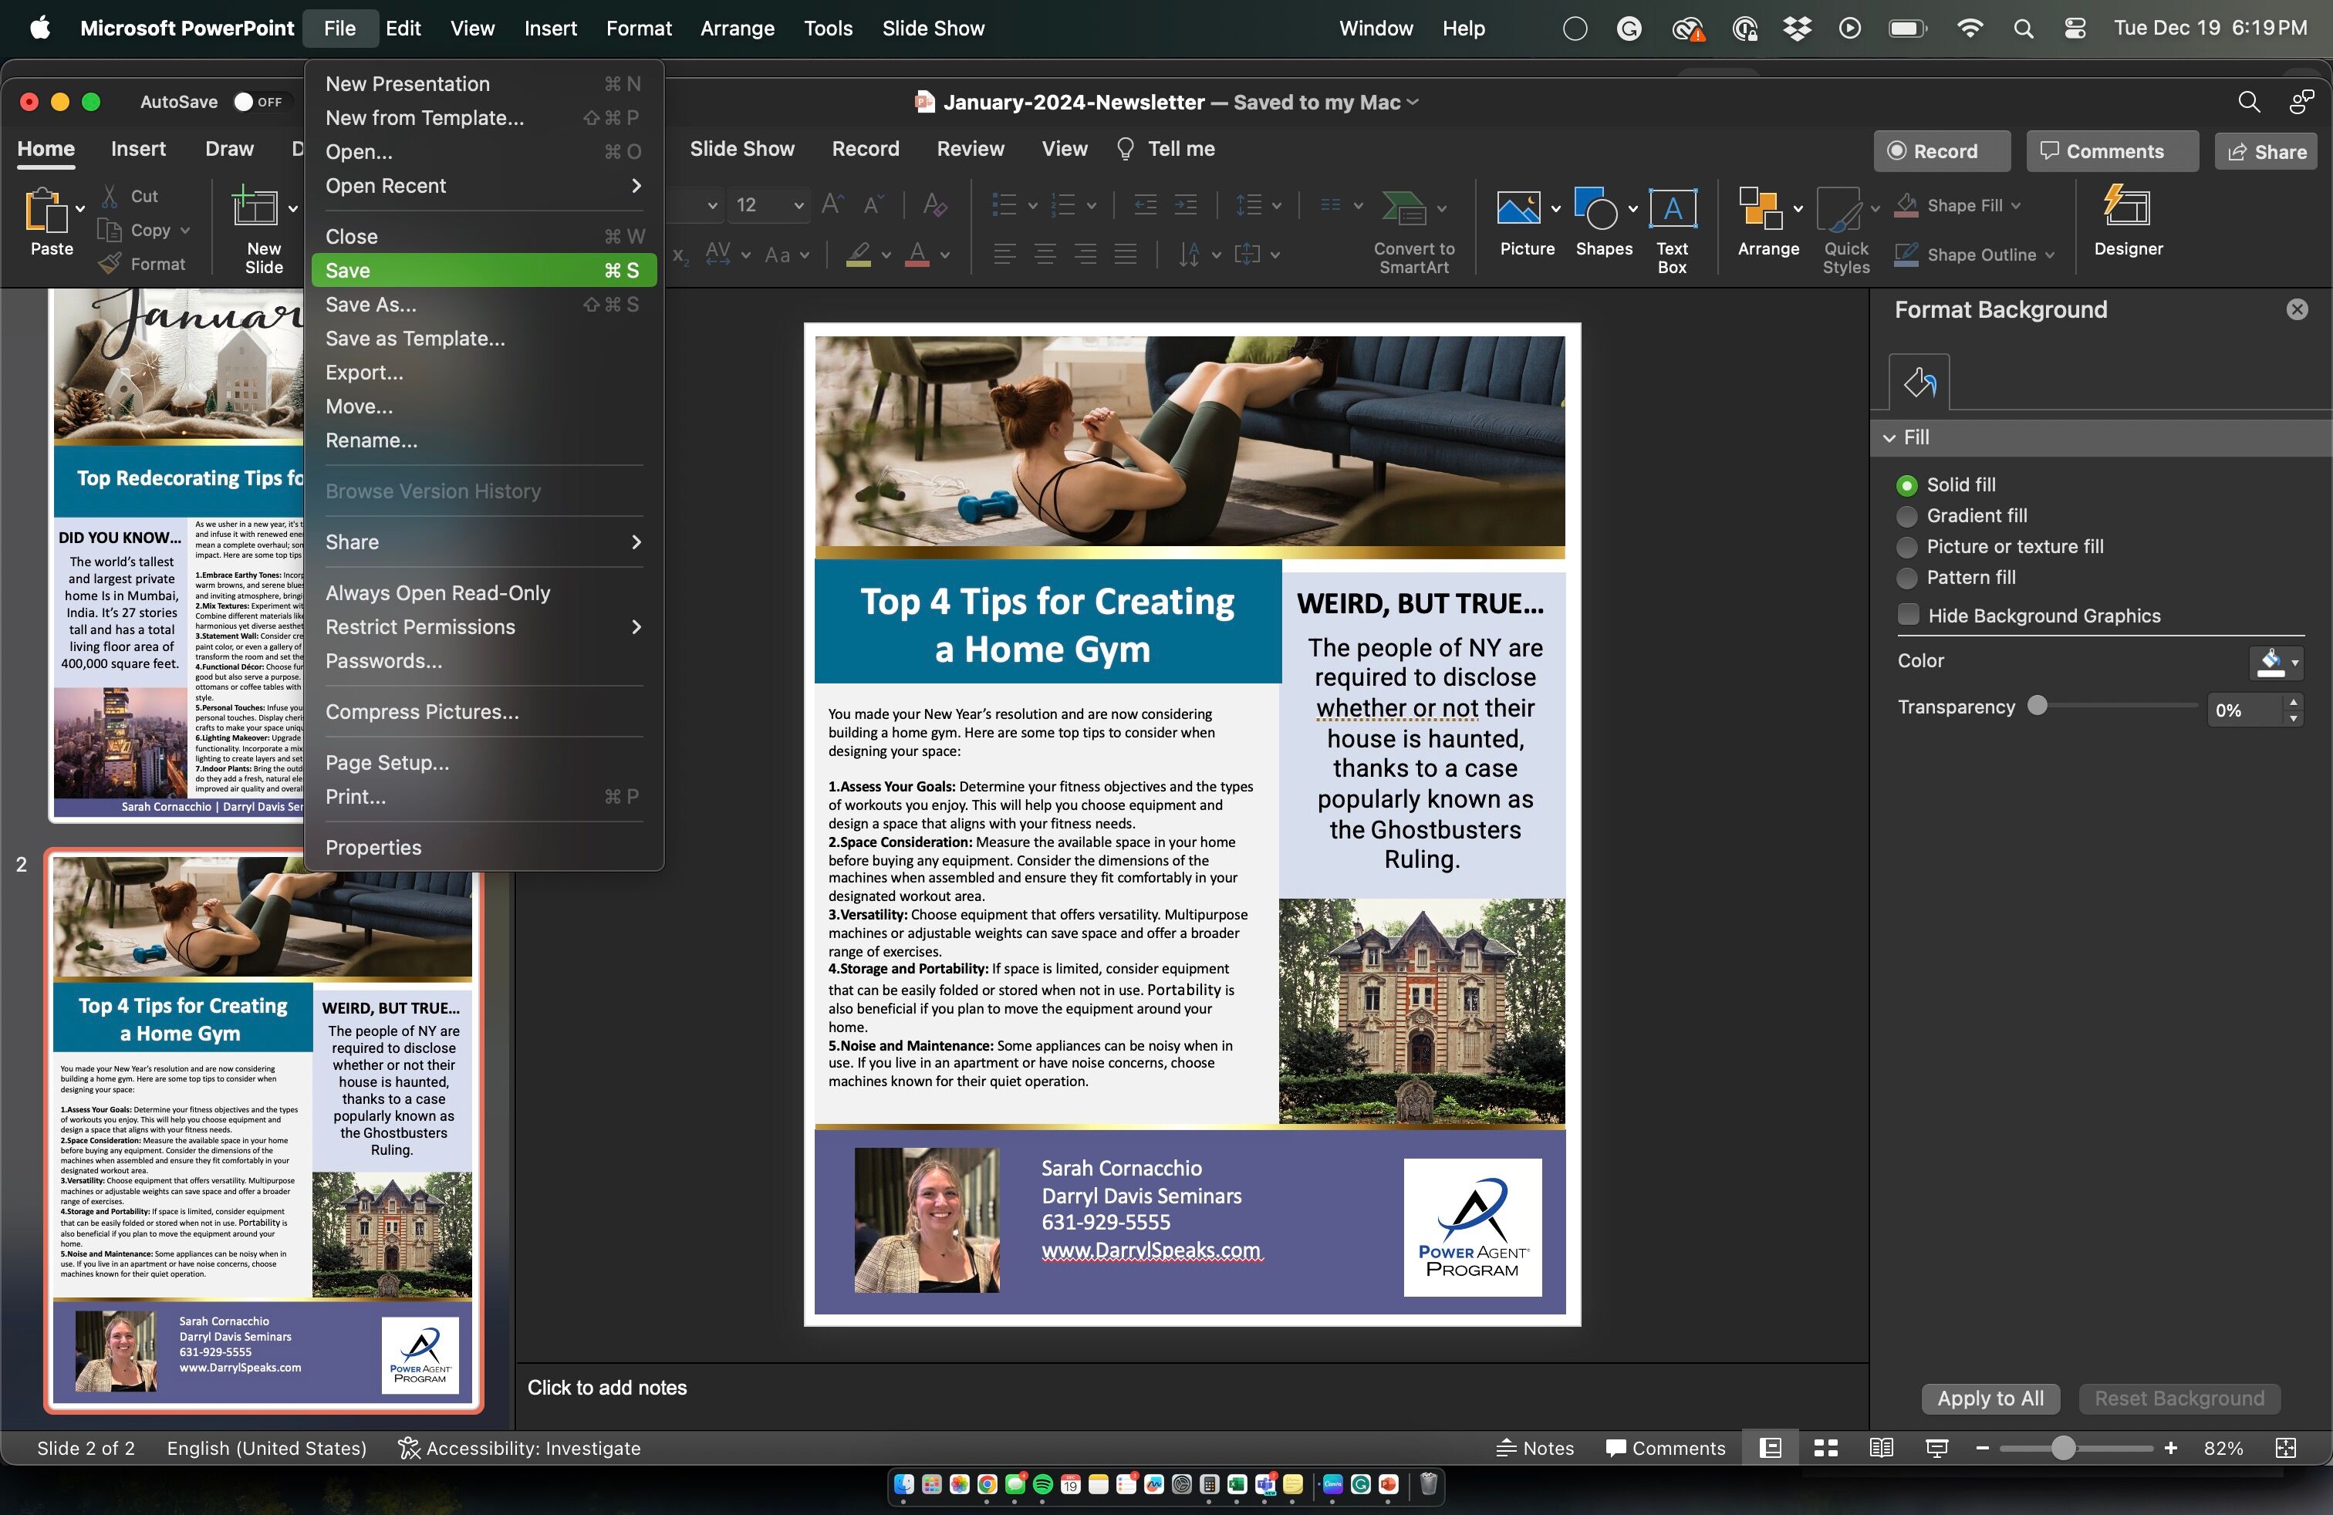Open the Picture insert icon
Screen dimensions: 2333x1515
(x=1518, y=209)
